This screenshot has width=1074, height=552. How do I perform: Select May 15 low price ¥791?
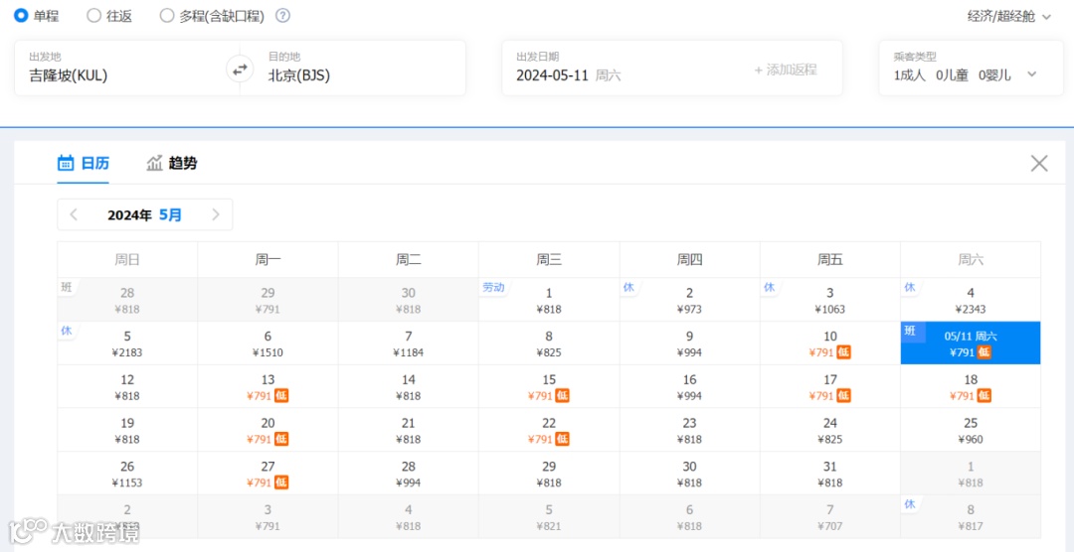tap(549, 386)
